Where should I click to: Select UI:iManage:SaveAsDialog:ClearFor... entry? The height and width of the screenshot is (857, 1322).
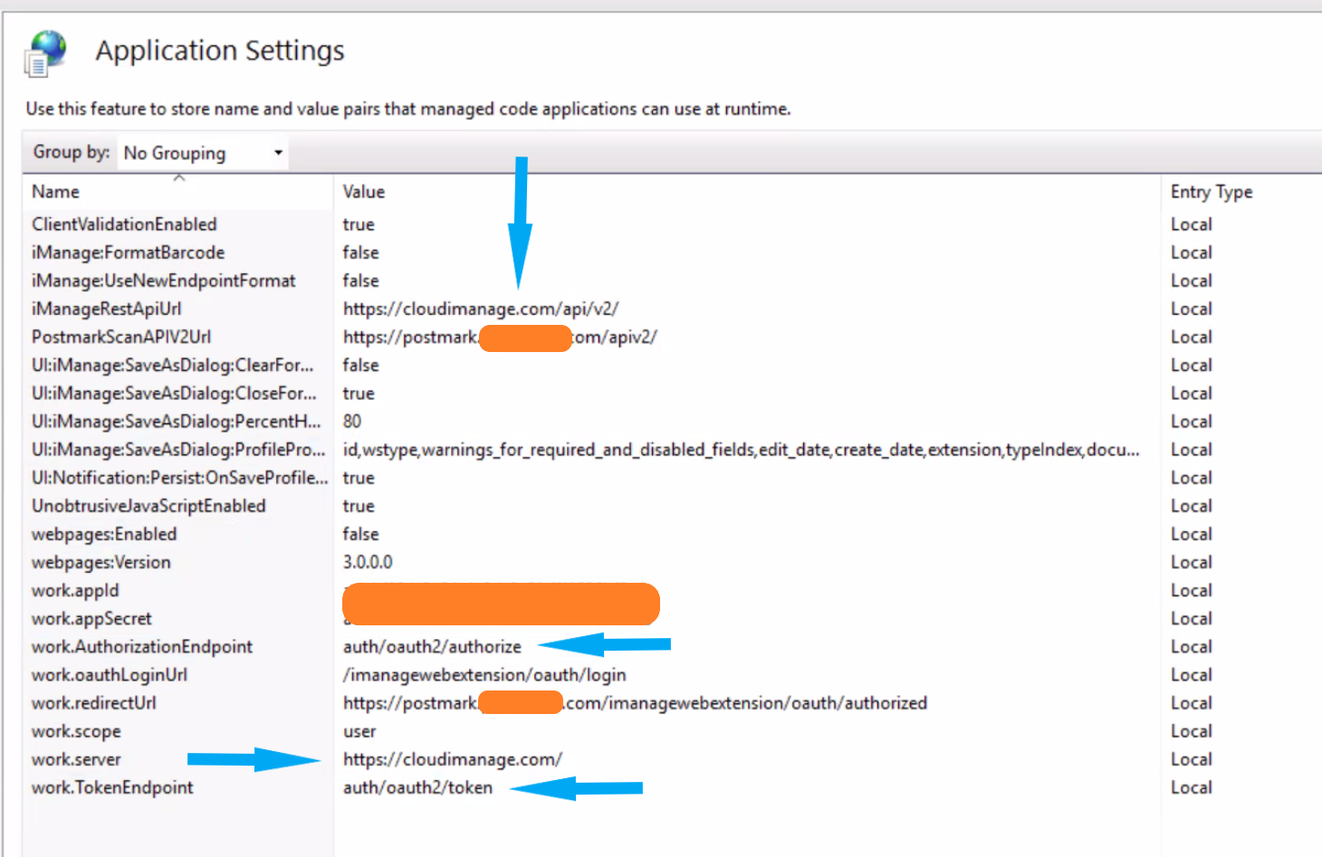pos(172,365)
